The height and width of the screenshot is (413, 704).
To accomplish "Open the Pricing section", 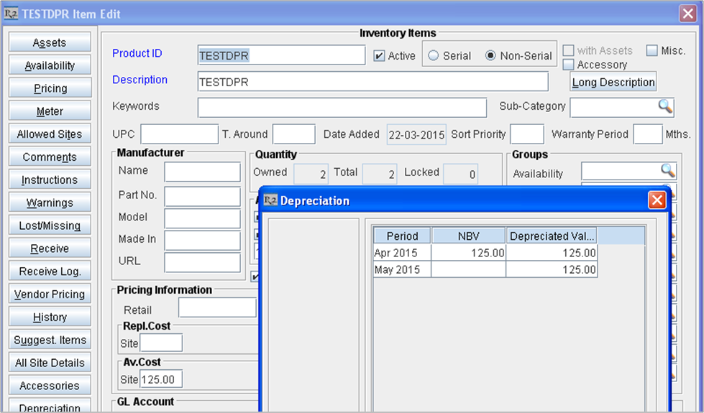I will coord(50,88).
